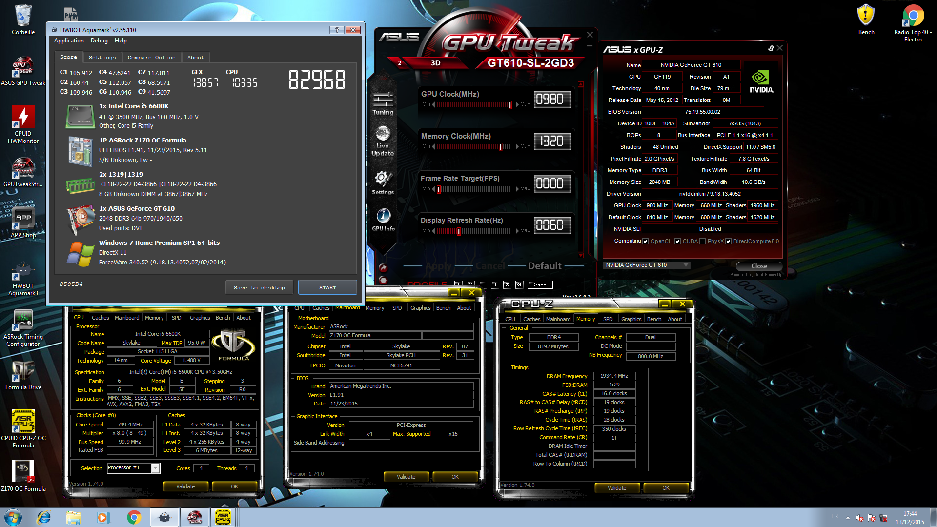Viewport: 937px width, 527px height.
Task: Select GPU Tweak profile 4
Action: point(494,284)
